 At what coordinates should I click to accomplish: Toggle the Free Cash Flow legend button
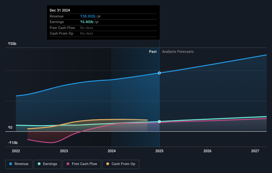click(82, 164)
